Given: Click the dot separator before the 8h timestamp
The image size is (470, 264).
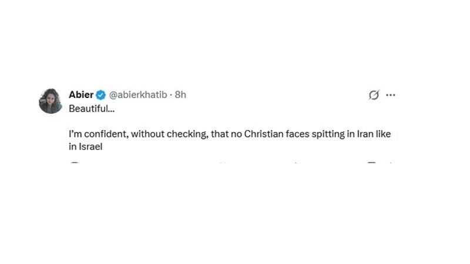Looking at the screenshot, I should coord(171,95).
